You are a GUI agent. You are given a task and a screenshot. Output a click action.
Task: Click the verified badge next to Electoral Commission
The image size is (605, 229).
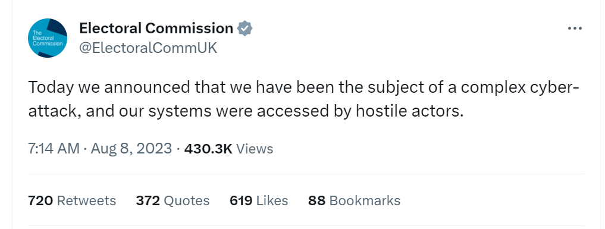click(x=244, y=29)
